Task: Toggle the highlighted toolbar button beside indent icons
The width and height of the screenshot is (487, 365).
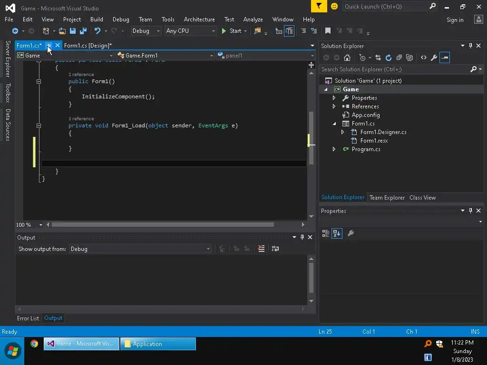Action: tap(289, 31)
